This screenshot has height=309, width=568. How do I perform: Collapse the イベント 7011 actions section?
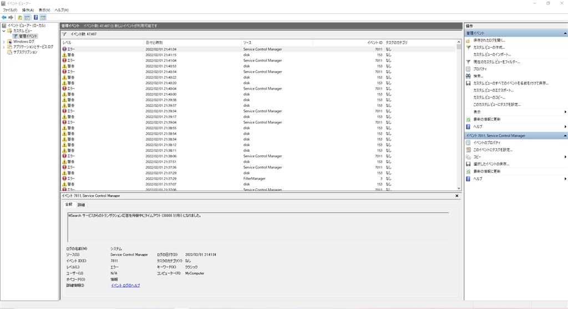pyautogui.click(x=565, y=136)
